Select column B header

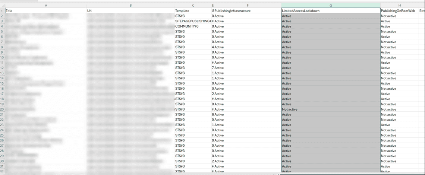[x=130, y=6]
